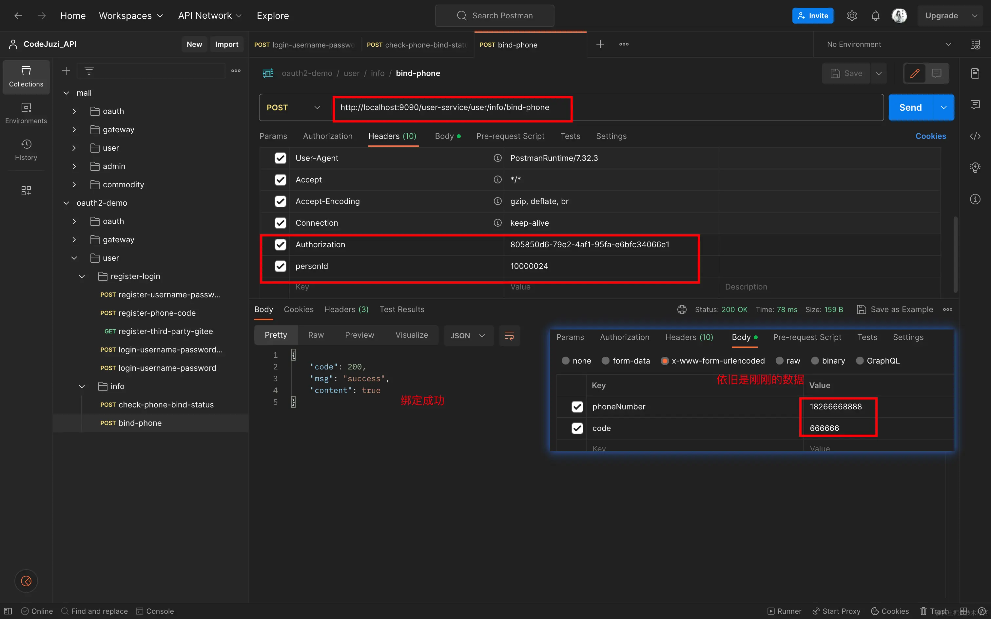Open the check-phone-bind-status request tab
Viewport: 991px width, 619px height.
tap(417, 45)
